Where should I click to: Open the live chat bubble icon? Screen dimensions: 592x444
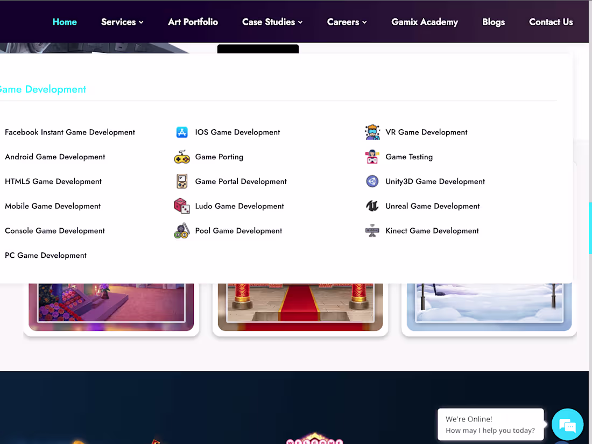pos(567,425)
